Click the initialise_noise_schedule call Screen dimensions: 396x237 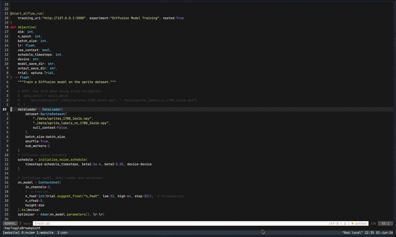click(63, 160)
